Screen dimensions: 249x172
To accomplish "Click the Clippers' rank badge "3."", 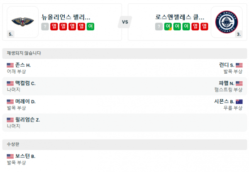I will 239,35.
